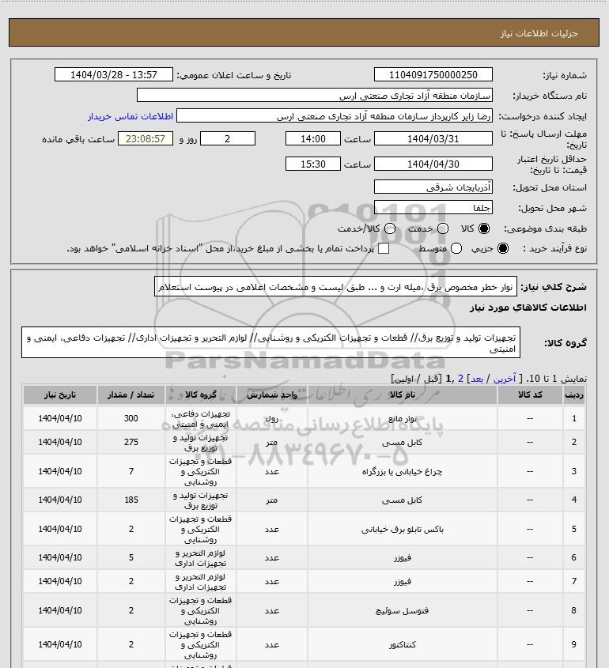This screenshot has width=609, height=668.
Task: Click the ردیف column header
Action: pos(574,395)
